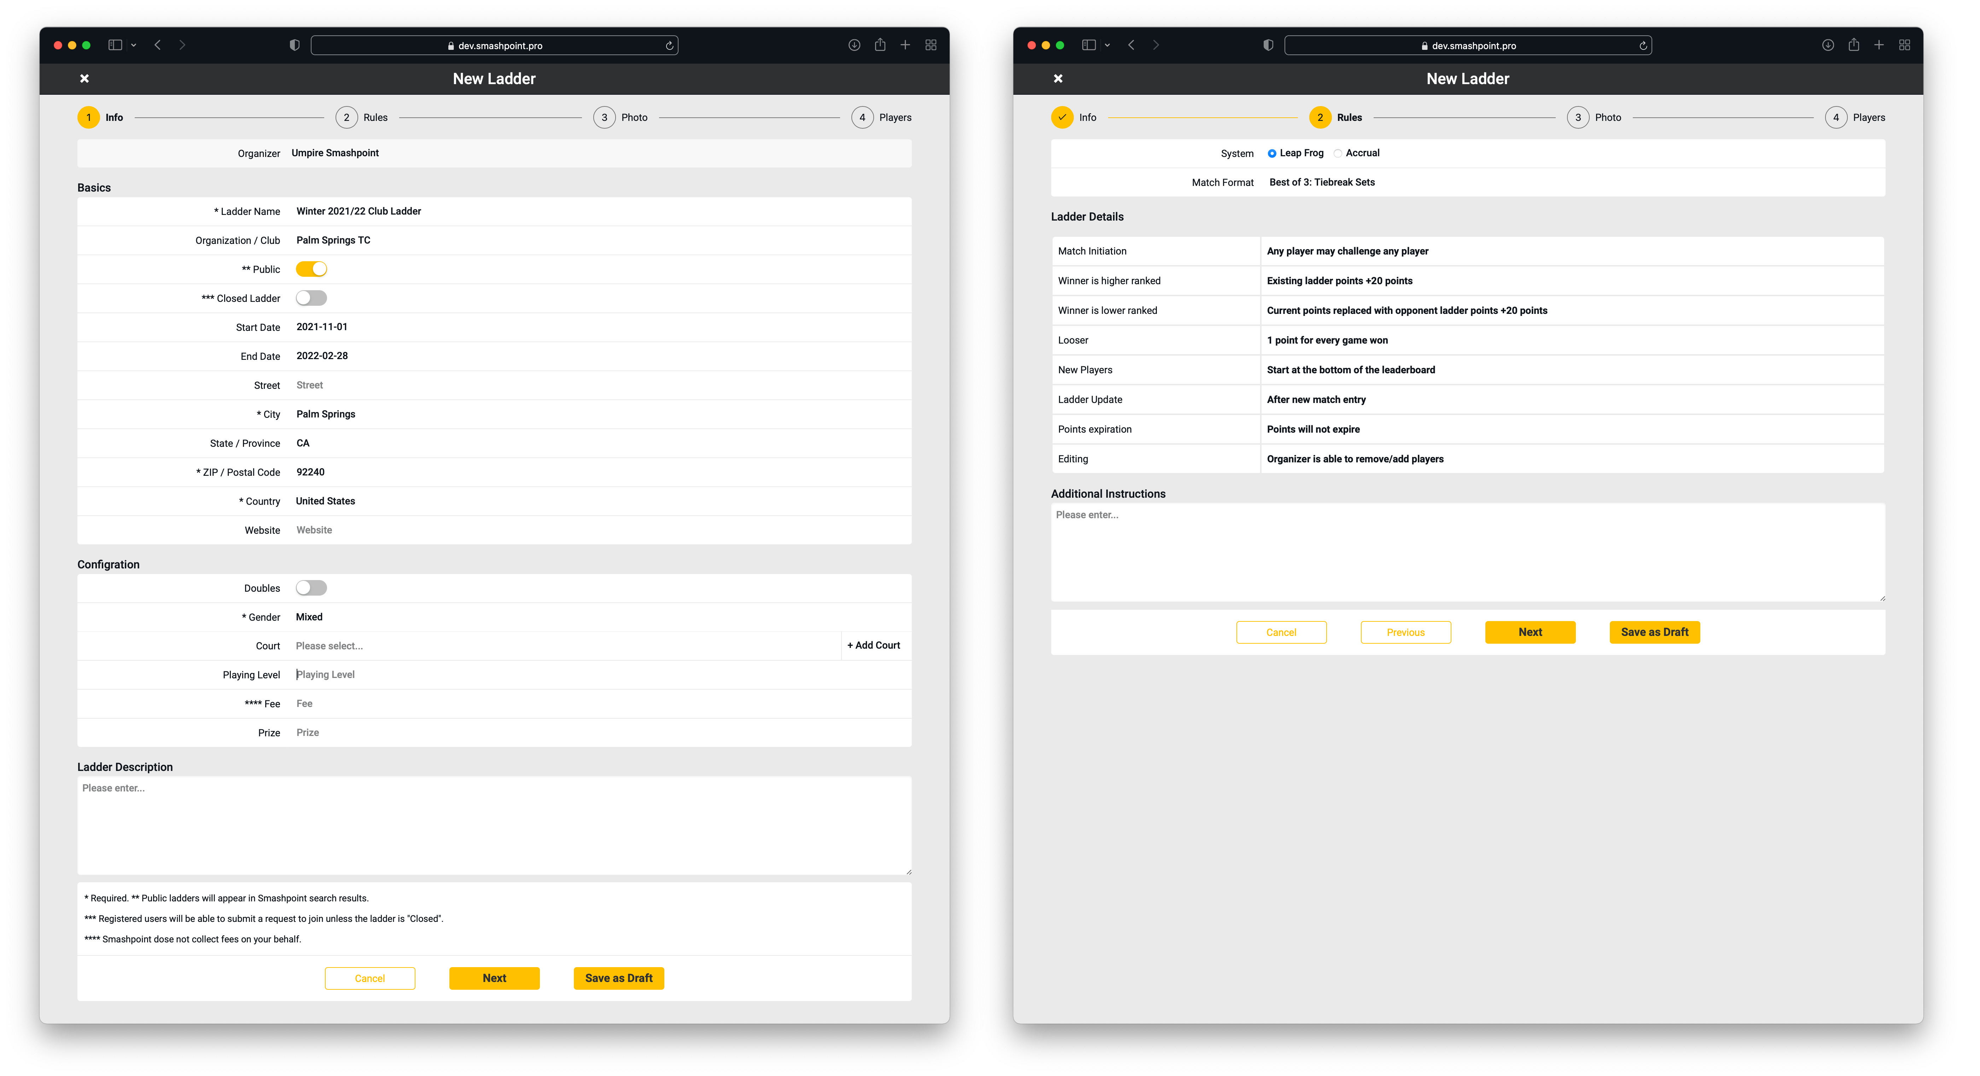1980x1076 pixels.
Task: Close the New Ladder form in right window
Action: 1058,78
